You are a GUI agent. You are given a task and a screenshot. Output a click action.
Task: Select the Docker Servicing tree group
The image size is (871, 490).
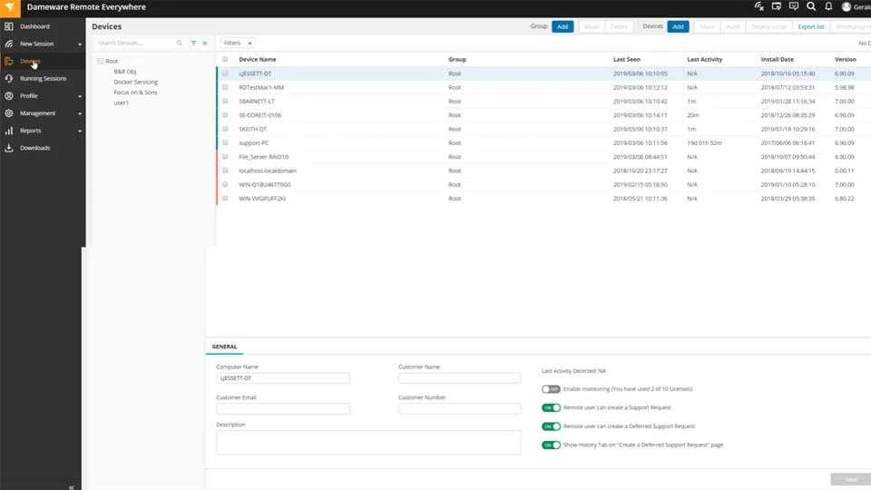[135, 83]
